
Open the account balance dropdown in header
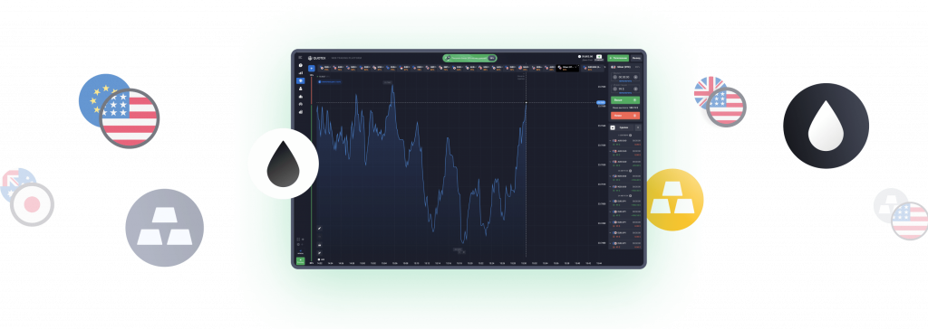(587, 57)
